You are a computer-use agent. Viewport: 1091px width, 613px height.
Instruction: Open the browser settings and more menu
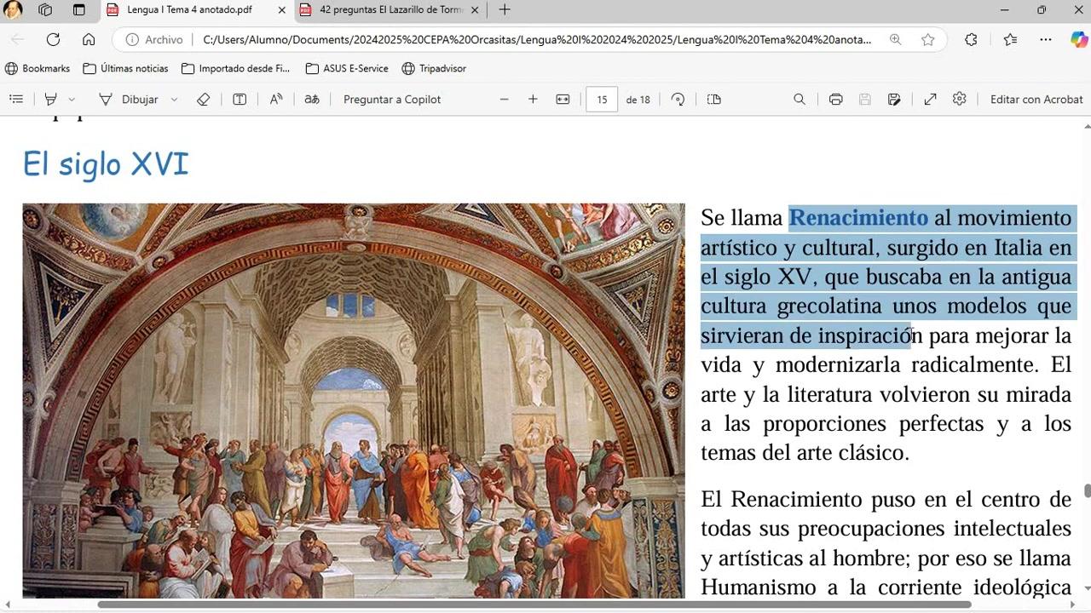tap(1046, 40)
